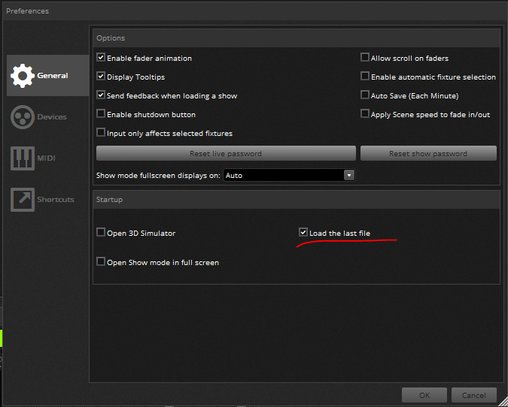Check Open 3D Simulator at startup

(x=101, y=233)
